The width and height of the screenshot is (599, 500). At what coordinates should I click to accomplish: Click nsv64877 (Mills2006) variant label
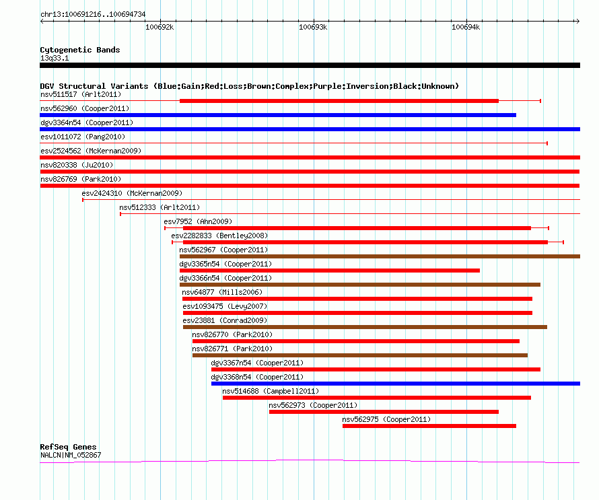point(222,292)
